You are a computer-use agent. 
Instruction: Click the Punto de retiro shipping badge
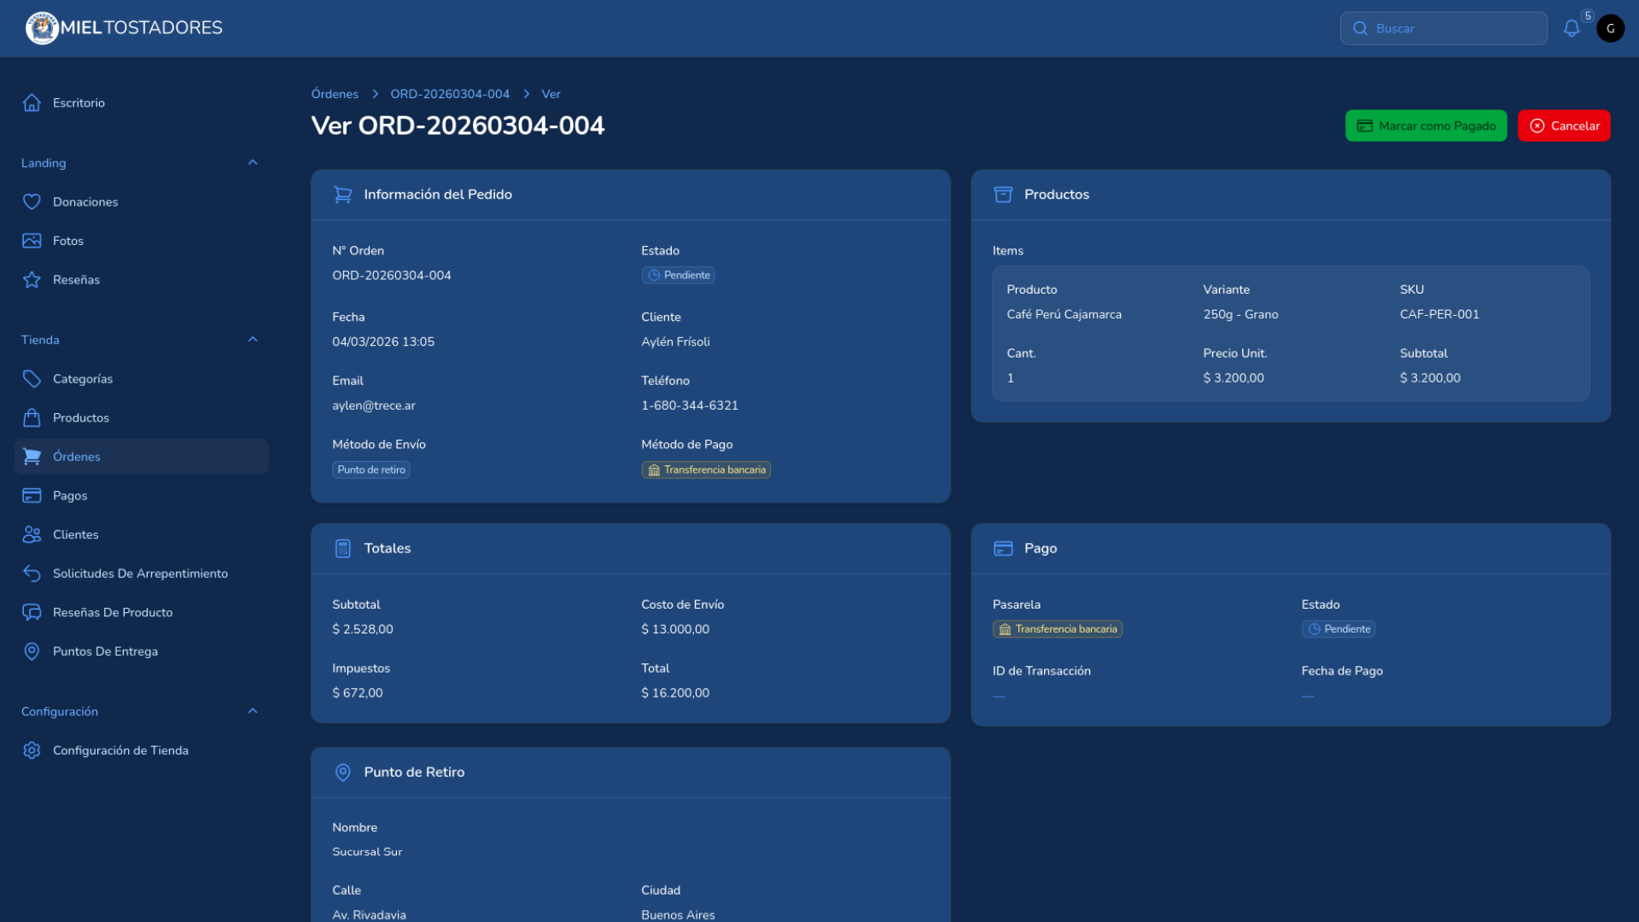coord(371,470)
